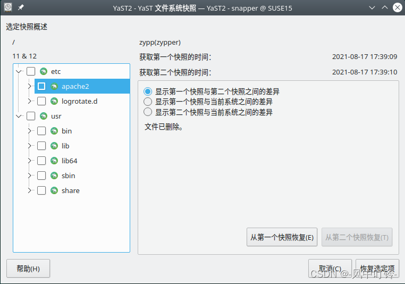Tick the etc folder checkbox
The height and width of the screenshot is (284, 405).
tap(31, 71)
